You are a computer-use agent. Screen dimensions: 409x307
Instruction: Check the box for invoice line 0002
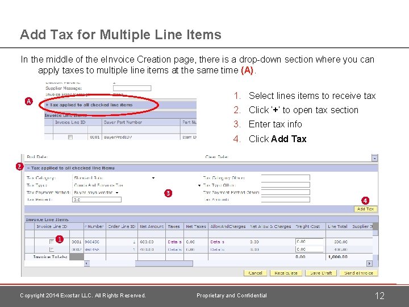coord(52,250)
